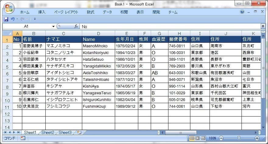The width and height of the screenshot is (268, 144).
Task: Click the horizontal scroll left arrow
Action: pos(162,132)
